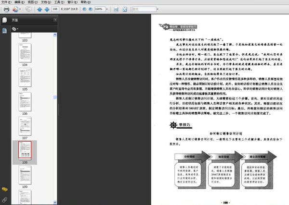
Task: Click the first arrow box in the diagram
Action: click(x=193, y=157)
